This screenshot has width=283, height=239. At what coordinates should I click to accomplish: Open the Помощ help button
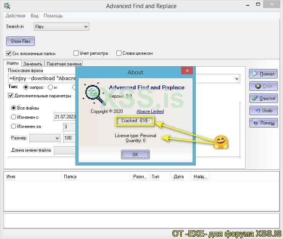click(263, 123)
